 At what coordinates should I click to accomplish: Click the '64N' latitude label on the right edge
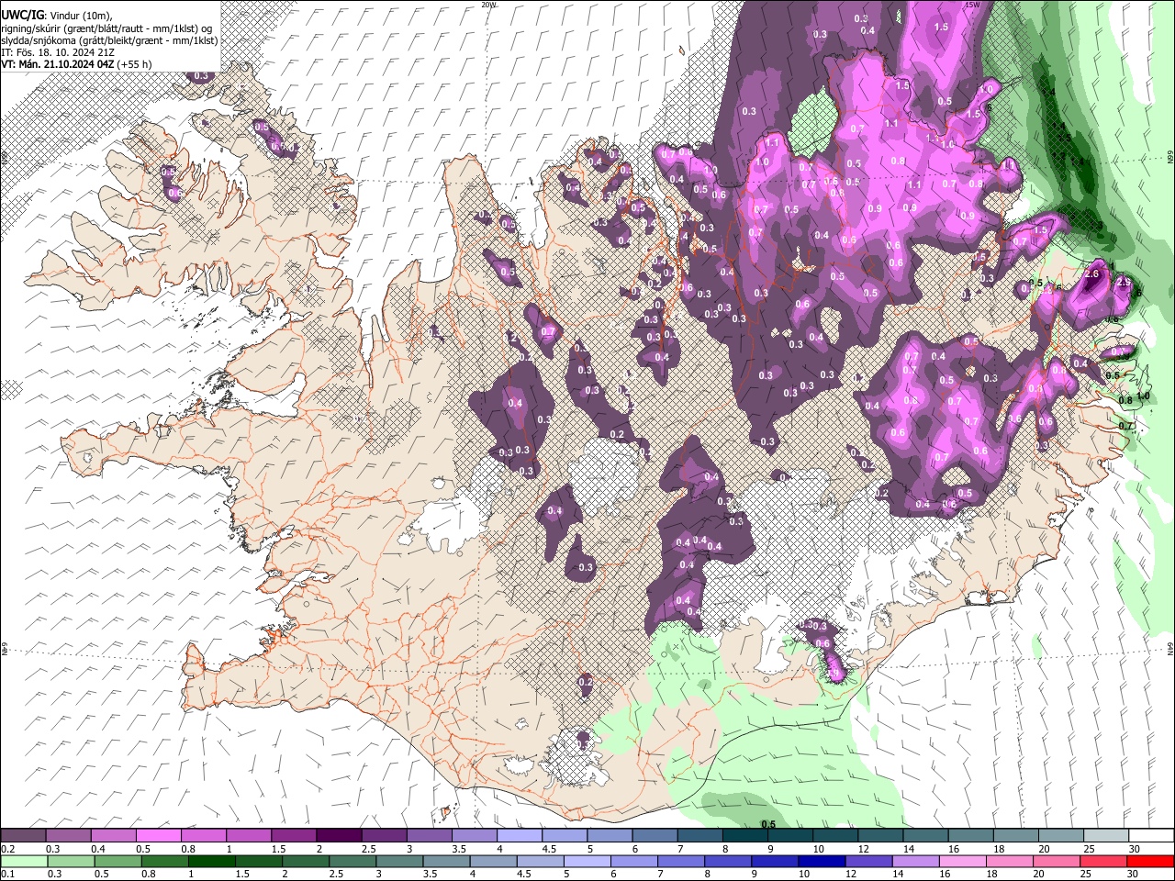click(1170, 649)
